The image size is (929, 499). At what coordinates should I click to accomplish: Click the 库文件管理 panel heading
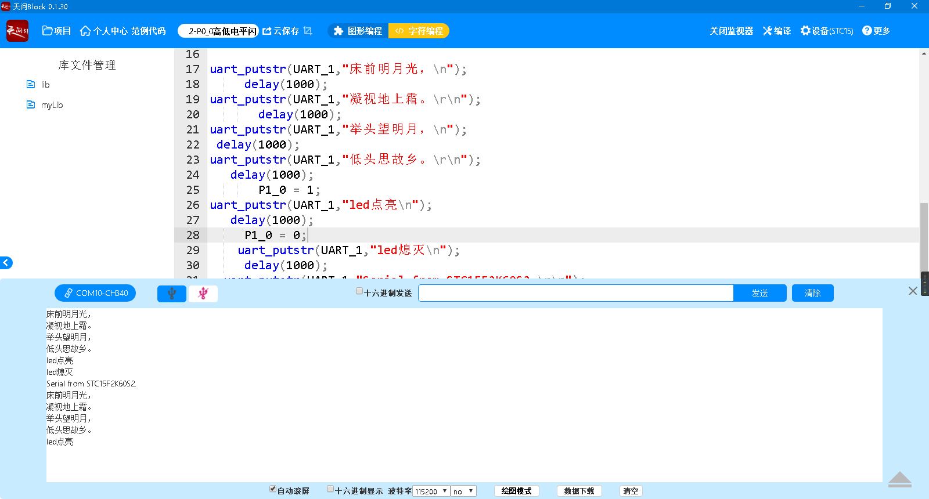[x=87, y=65]
